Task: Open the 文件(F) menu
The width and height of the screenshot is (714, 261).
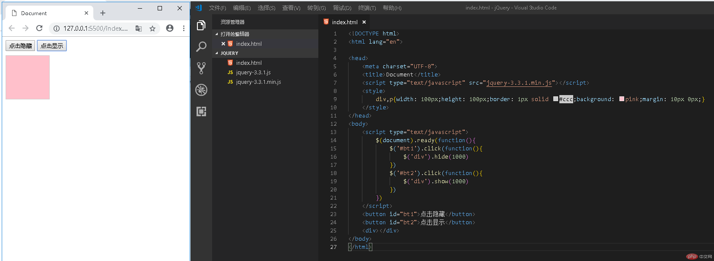Action: coord(217,8)
